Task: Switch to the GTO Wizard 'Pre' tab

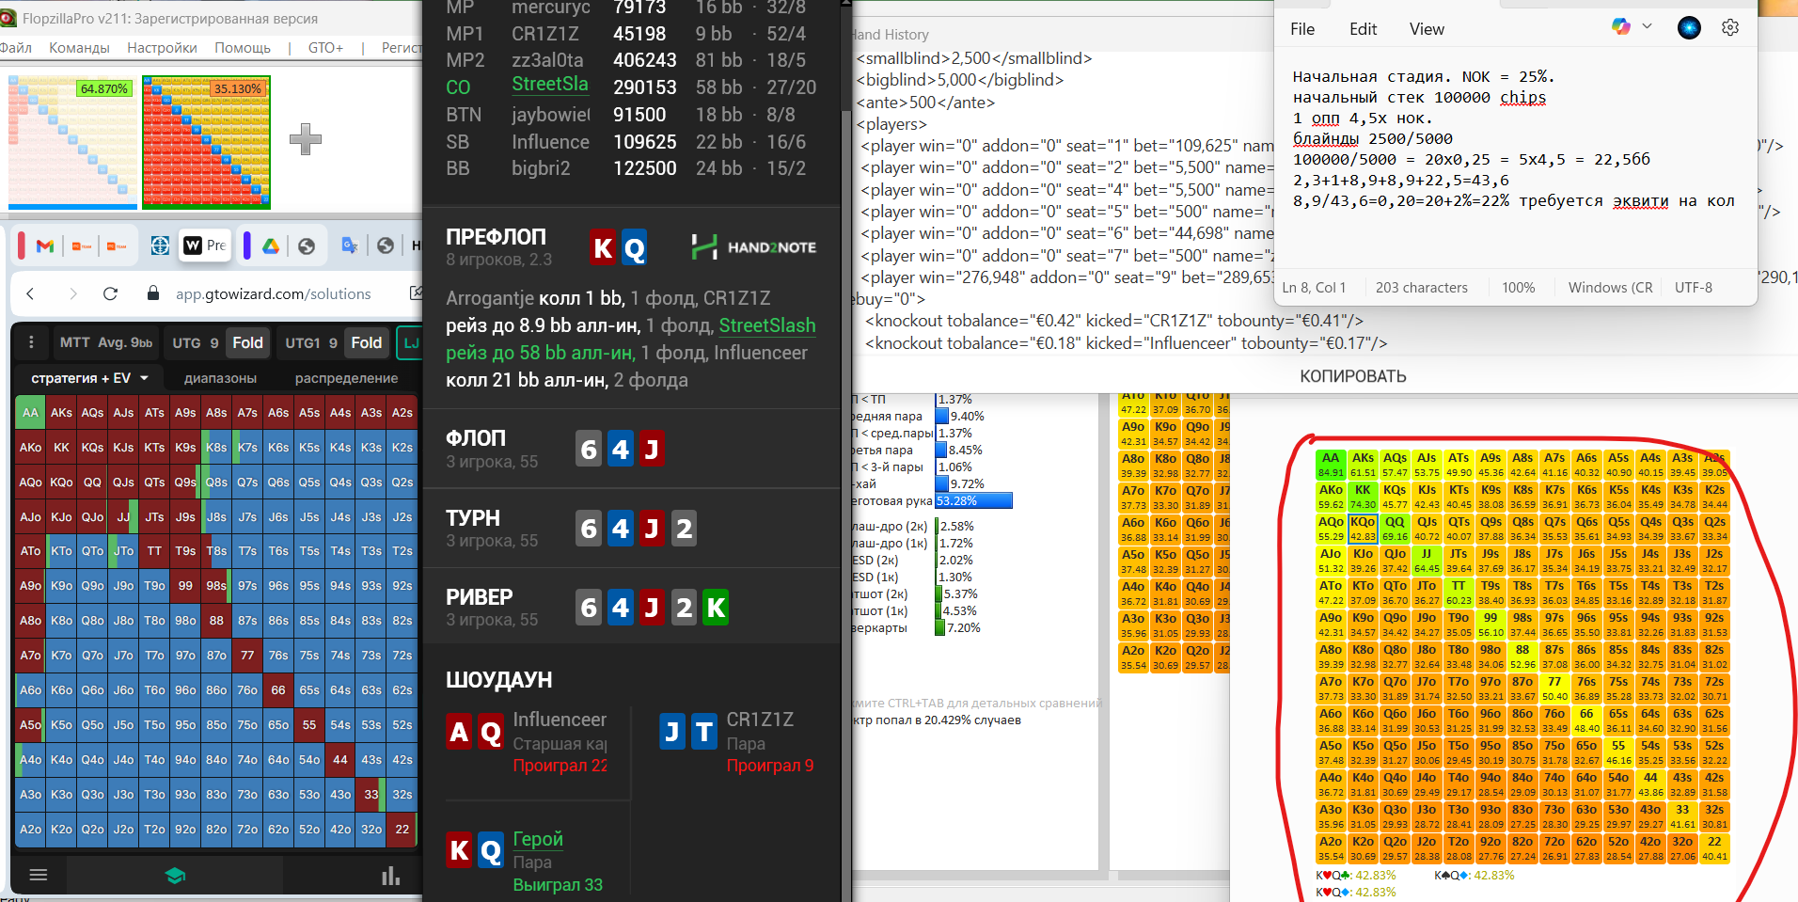Action: [x=206, y=245]
